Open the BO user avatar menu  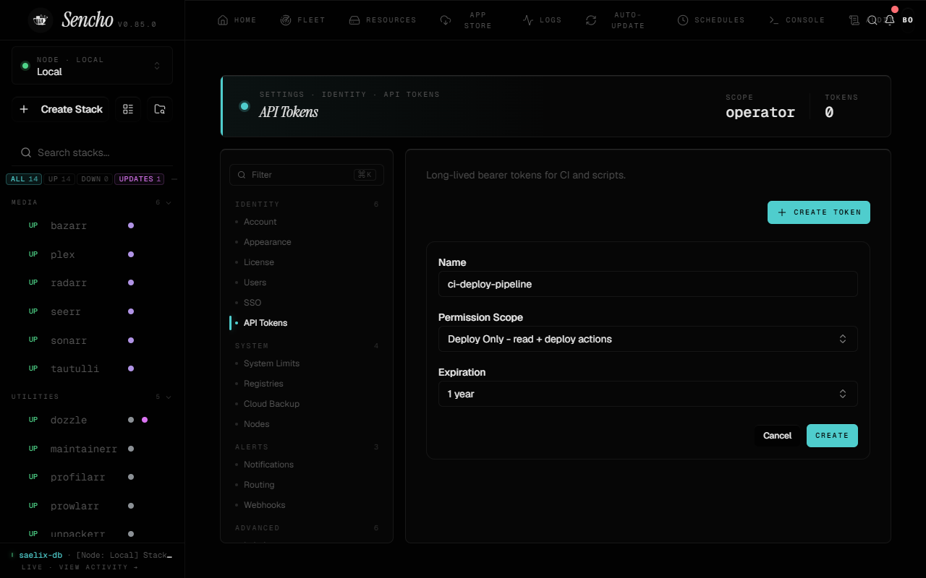tap(907, 20)
